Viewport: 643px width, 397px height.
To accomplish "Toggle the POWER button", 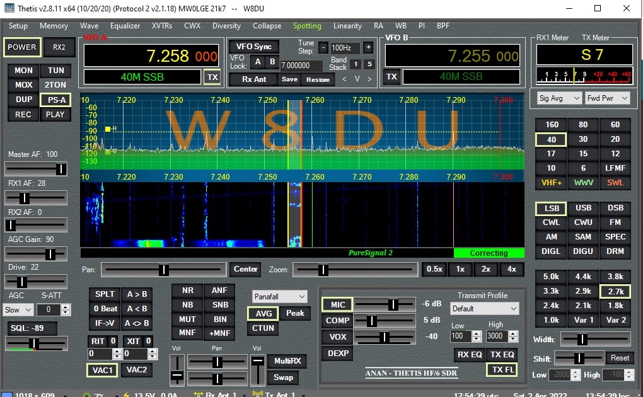I will pyautogui.click(x=22, y=47).
